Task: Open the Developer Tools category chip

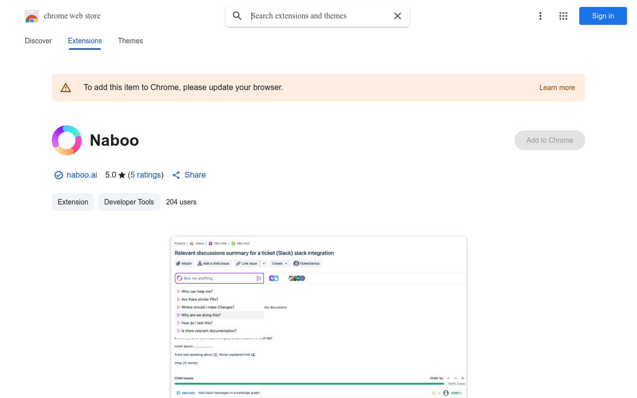Action: 129,202
